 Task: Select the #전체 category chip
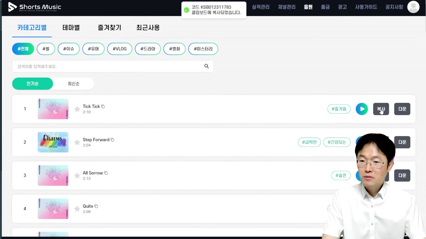coord(23,49)
